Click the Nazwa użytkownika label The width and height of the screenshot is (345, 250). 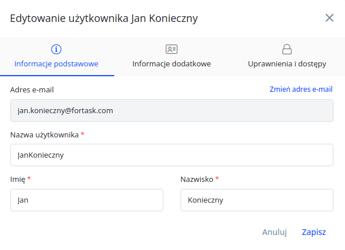pos(44,135)
